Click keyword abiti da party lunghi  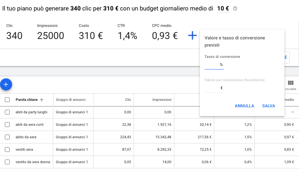pos(31,112)
